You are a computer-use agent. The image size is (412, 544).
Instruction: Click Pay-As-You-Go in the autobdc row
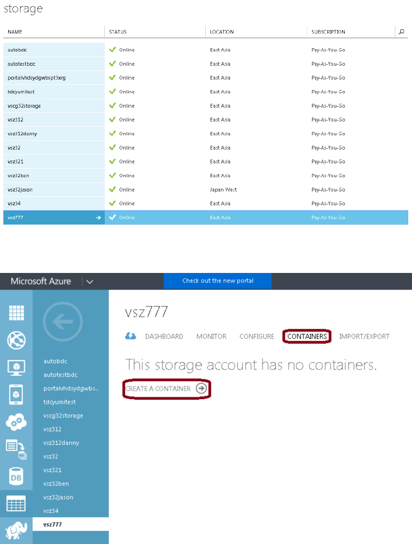click(328, 50)
